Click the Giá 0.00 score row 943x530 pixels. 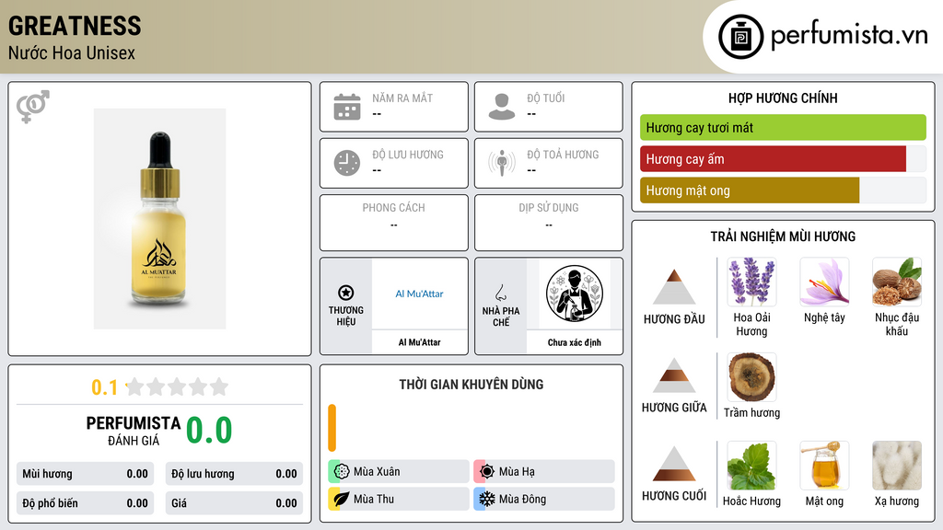[x=234, y=503]
